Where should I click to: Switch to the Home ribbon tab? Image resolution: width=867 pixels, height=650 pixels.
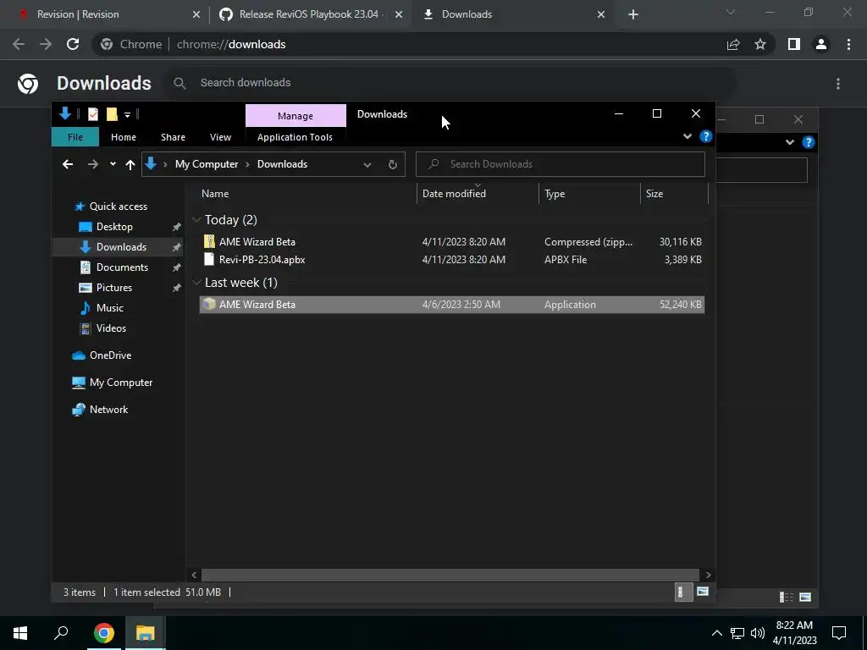click(124, 137)
